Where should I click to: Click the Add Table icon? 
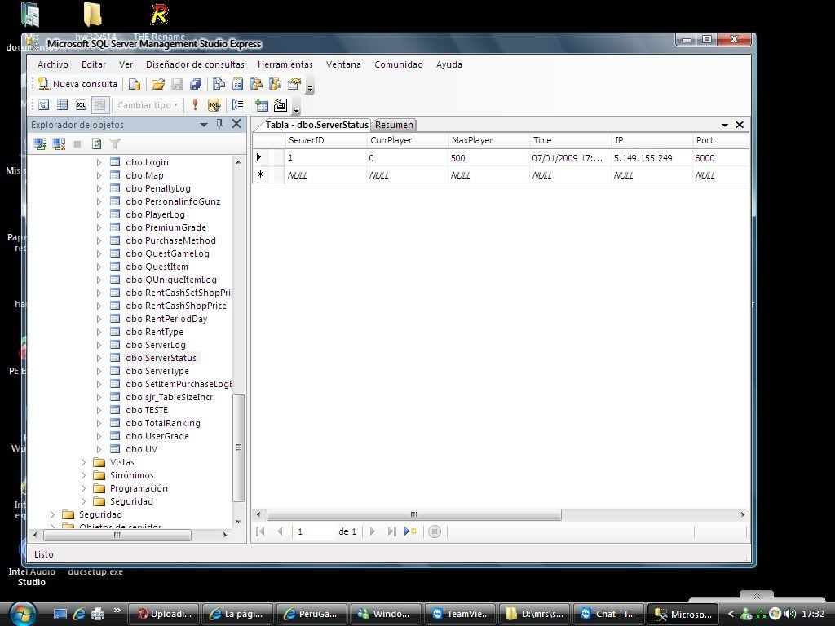262,105
